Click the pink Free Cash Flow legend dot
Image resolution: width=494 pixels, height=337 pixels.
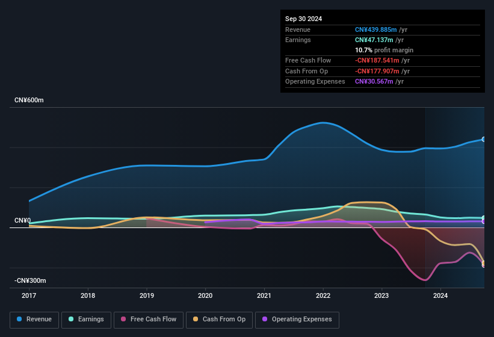(123, 319)
